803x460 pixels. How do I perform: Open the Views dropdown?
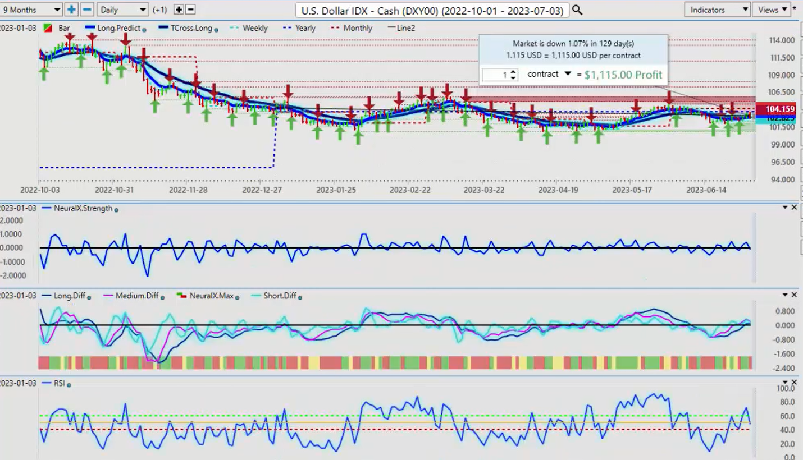tap(772, 10)
